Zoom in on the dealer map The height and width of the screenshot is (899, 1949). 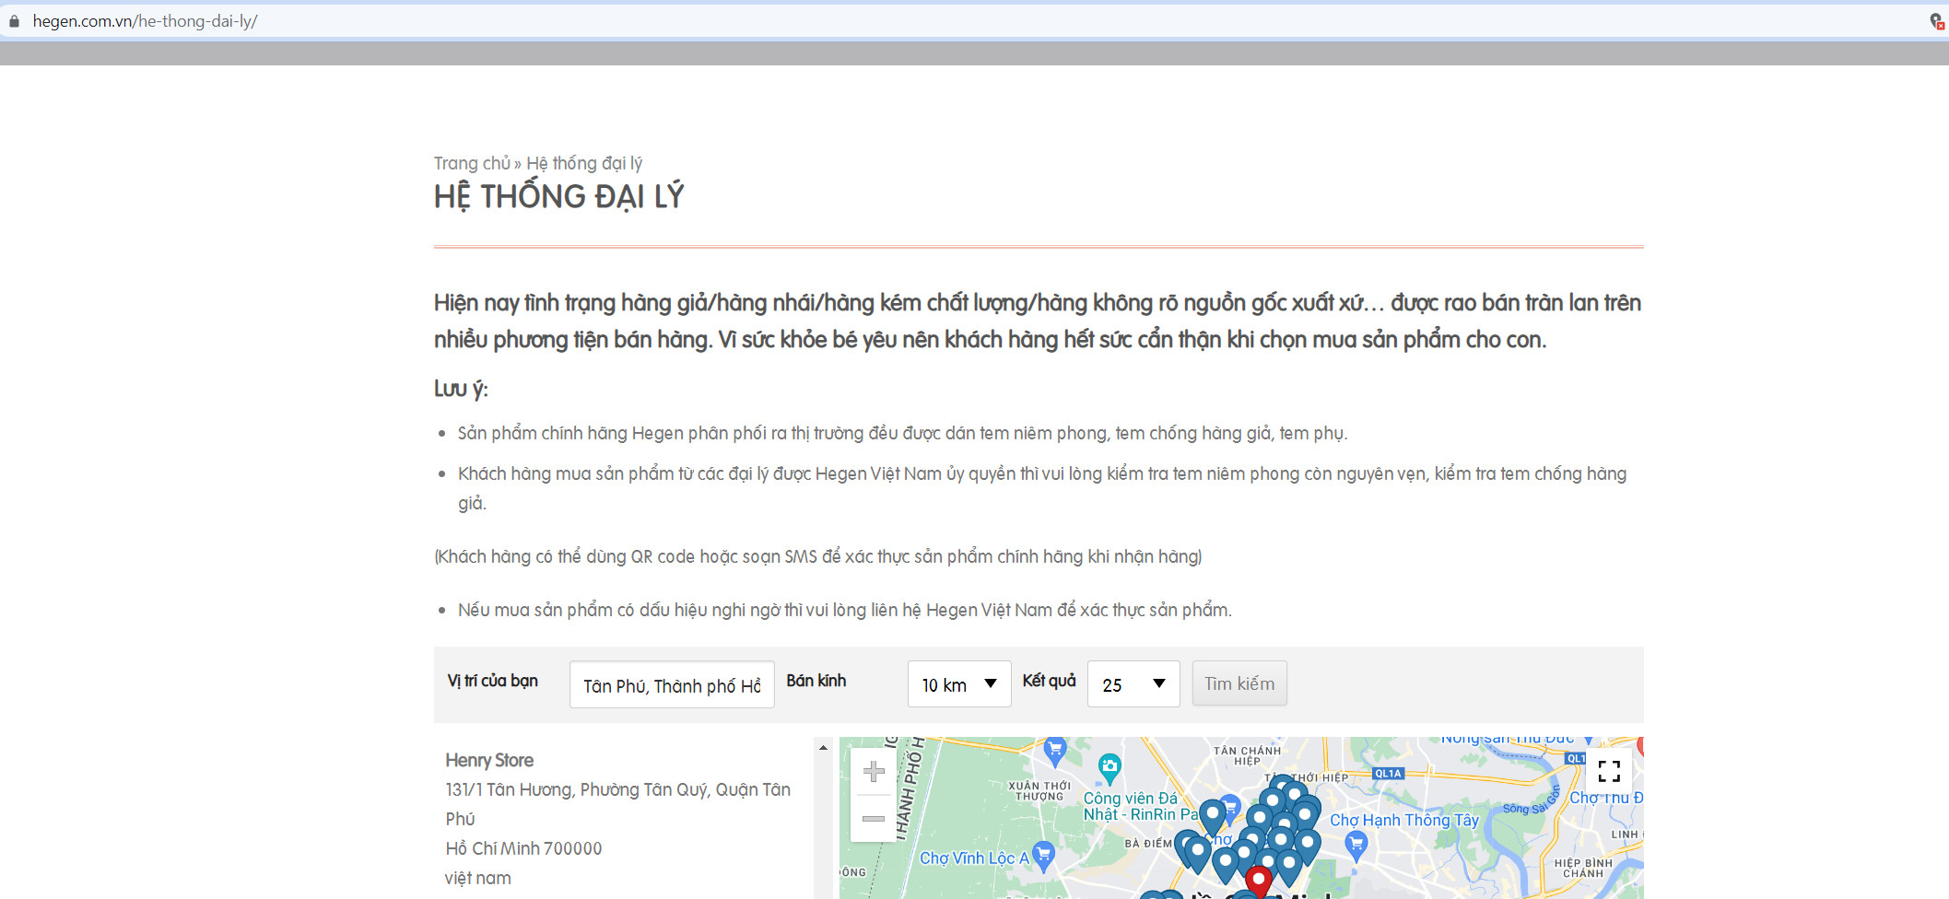click(x=874, y=771)
